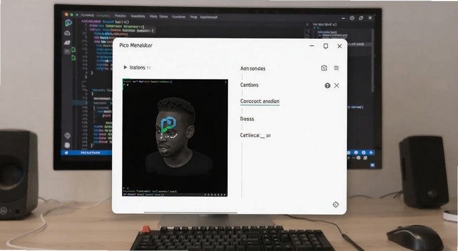Click the orange traffic light in editor
The image size is (458, 251).
click(66, 14)
